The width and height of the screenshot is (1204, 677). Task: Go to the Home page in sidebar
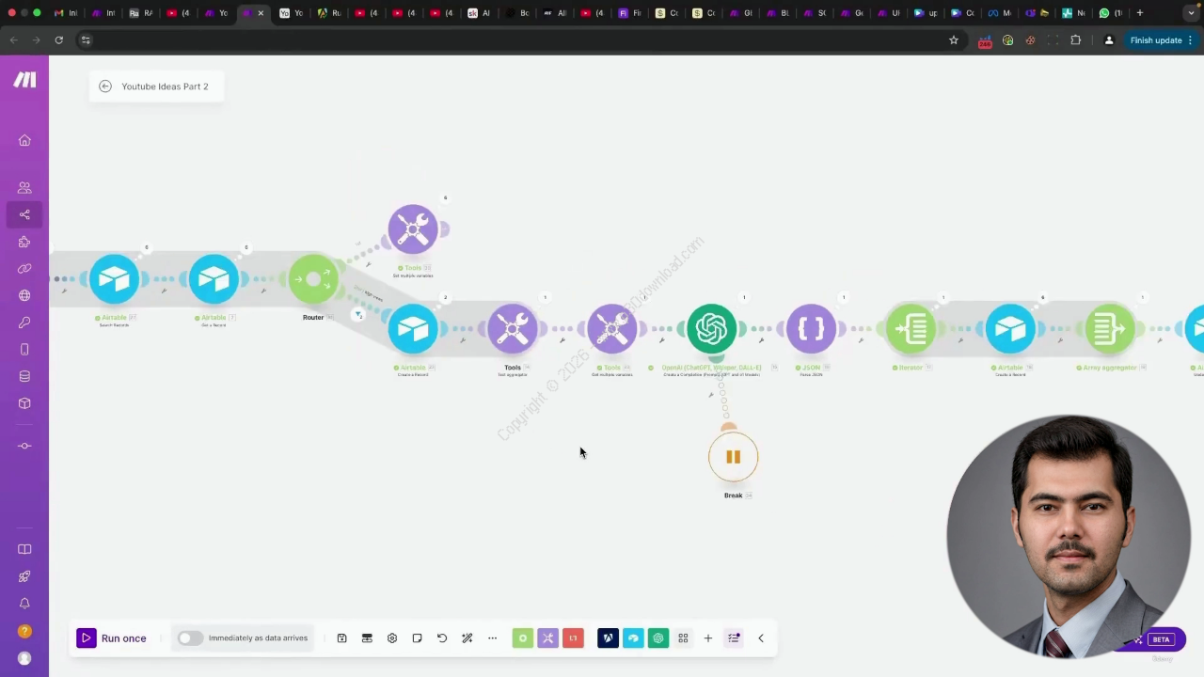(24, 140)
